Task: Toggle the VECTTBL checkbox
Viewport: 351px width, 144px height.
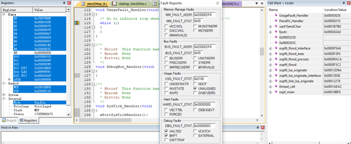Action: 166,110
